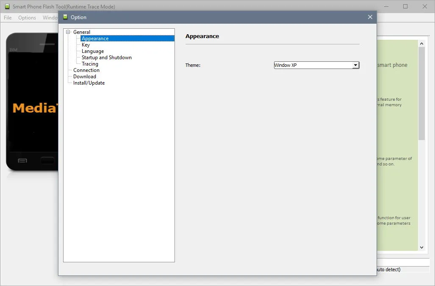Collapse the General tree node
The image size is (435, 286).
68,32
